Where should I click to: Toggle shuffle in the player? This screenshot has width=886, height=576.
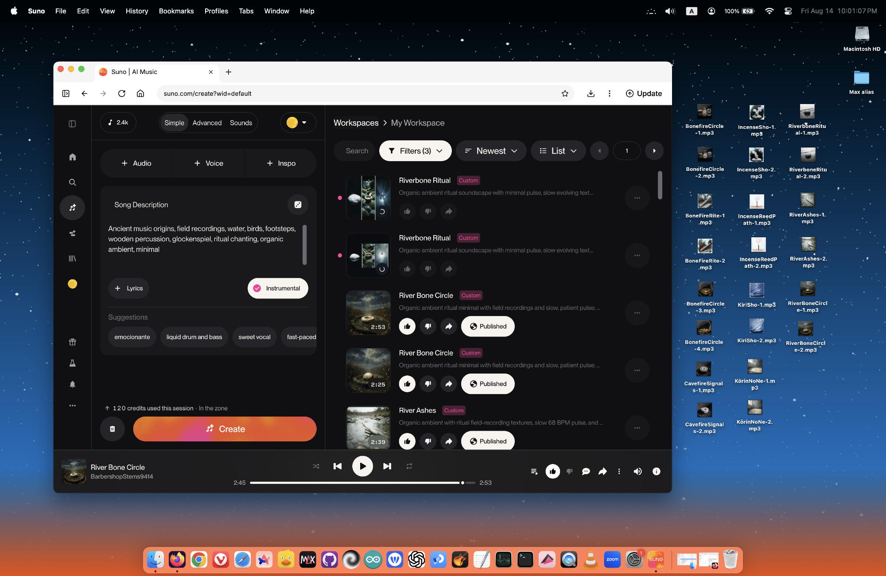coord(316,466)
